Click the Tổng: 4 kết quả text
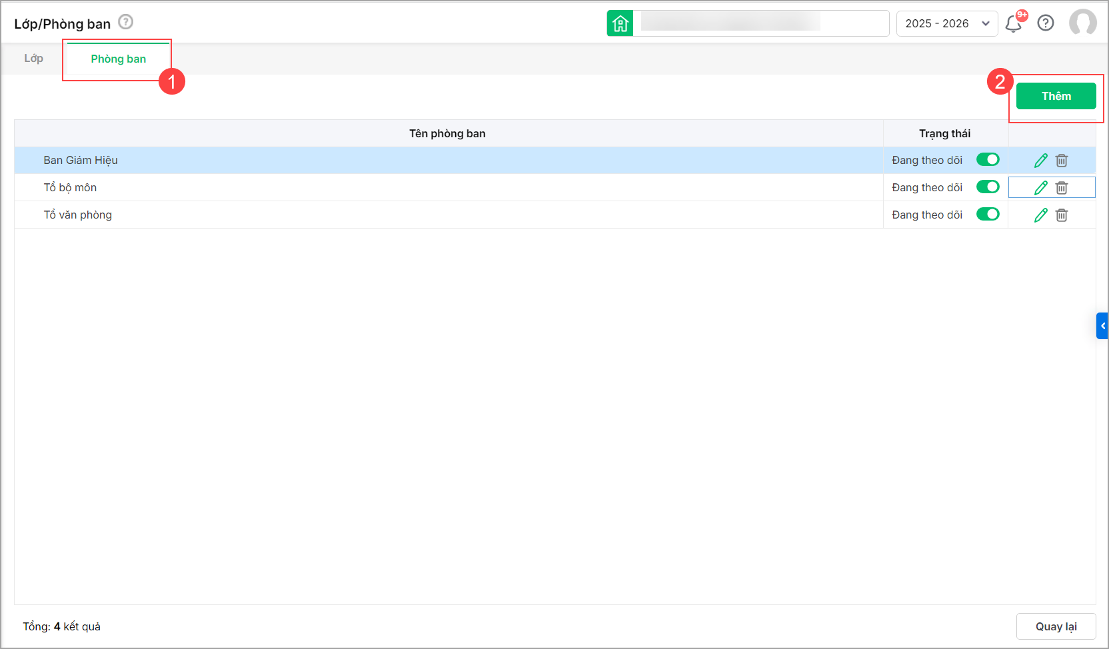This screenshot has height=649, width=1109. point(62,626)
